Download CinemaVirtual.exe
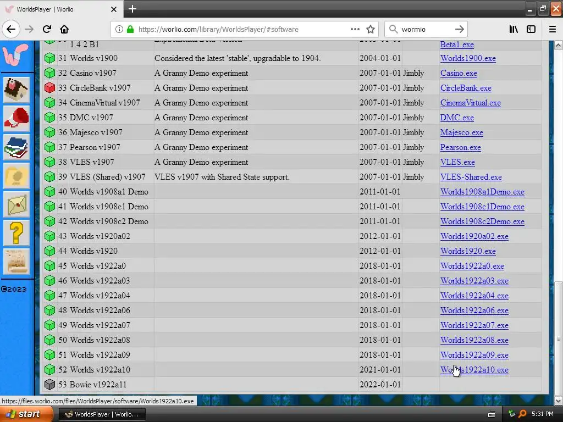This screenshot has width=563, height=422. click(x=471, y=103)
